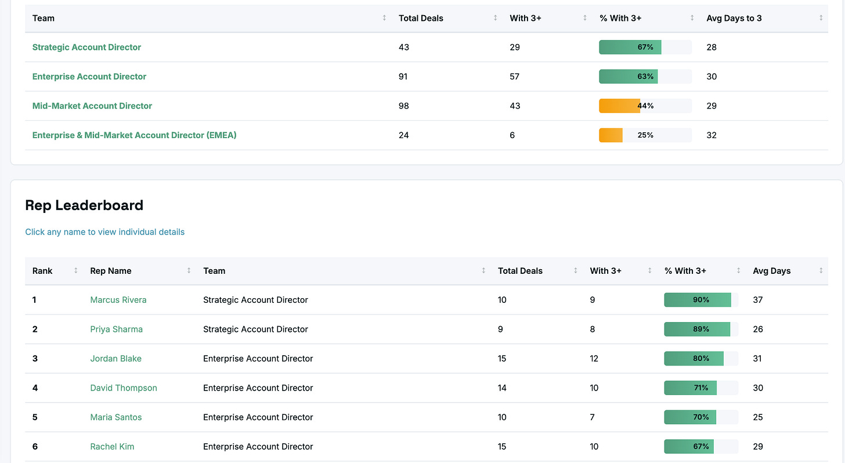Click David Thompson's 71% progress bar

(x=701, y=388)
